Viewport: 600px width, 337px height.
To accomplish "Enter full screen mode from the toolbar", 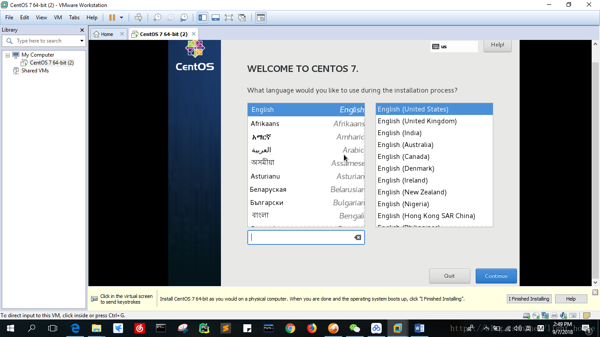I will pyautogui.click(x=229, y=18).
